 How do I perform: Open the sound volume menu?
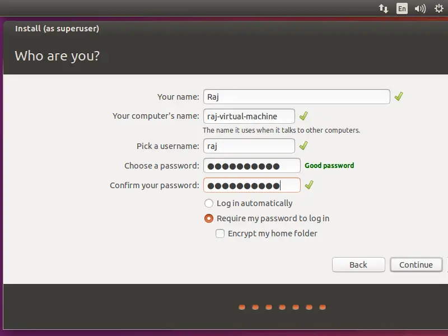(419, 8)
